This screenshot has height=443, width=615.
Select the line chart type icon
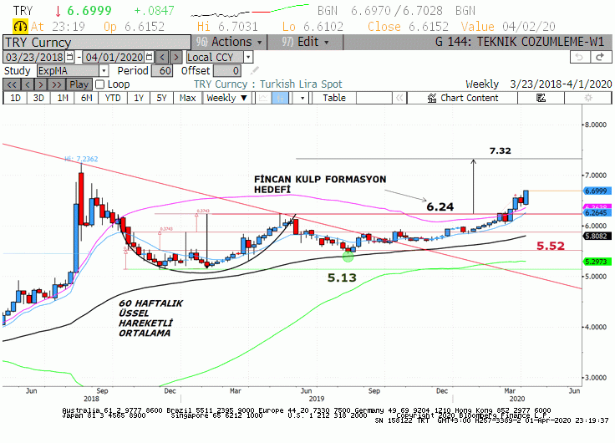click(x=263, y=98)
